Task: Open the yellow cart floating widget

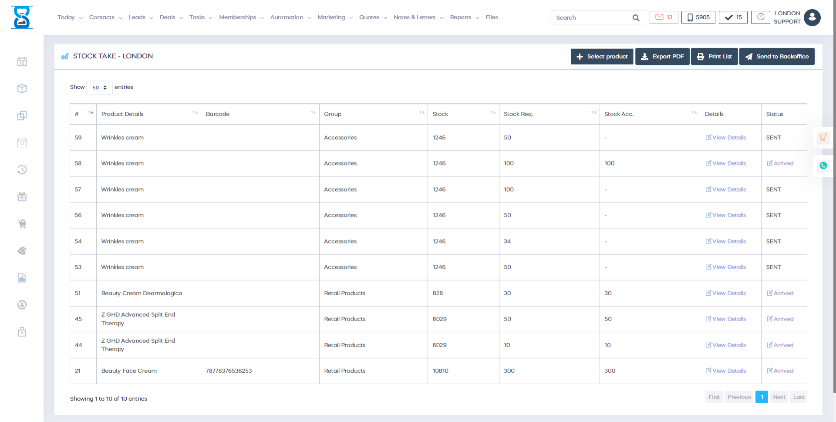Action: tap(823, 138)
